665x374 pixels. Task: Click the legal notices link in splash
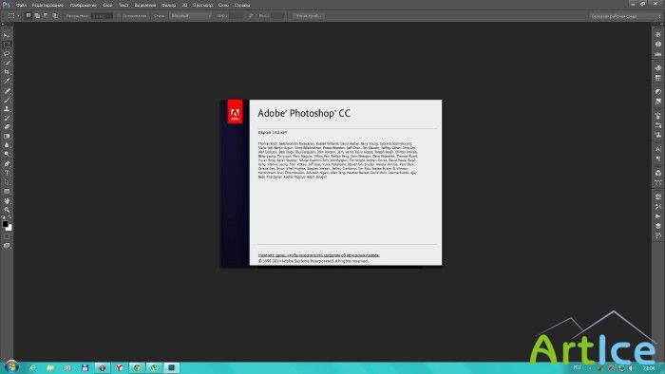pos(319,255)
